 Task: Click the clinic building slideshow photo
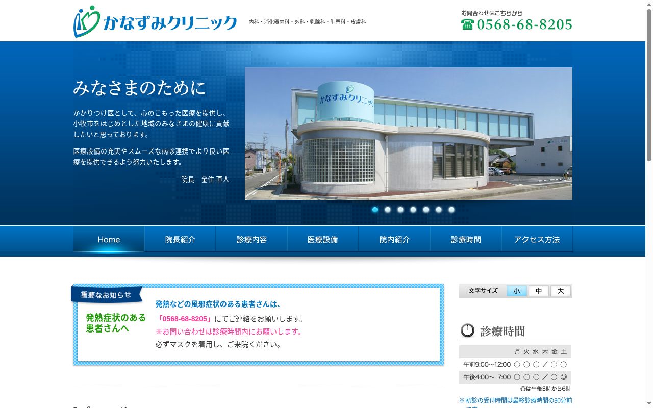pyautogui.click(x=409, y=134)
